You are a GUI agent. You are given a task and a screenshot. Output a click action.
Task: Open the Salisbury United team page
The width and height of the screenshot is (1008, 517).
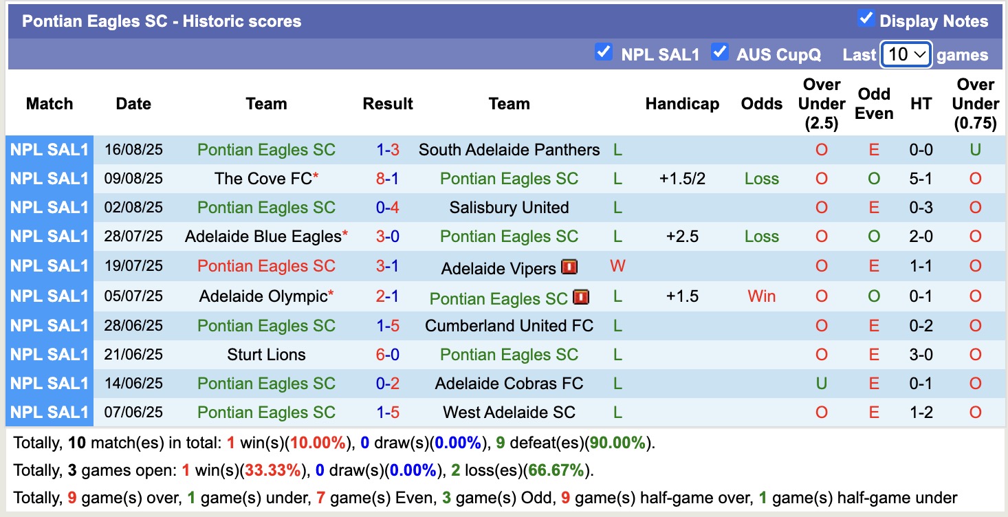click(x=509, y=207)
